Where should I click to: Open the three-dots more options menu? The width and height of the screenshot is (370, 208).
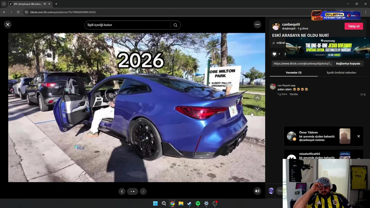[257, 25]
